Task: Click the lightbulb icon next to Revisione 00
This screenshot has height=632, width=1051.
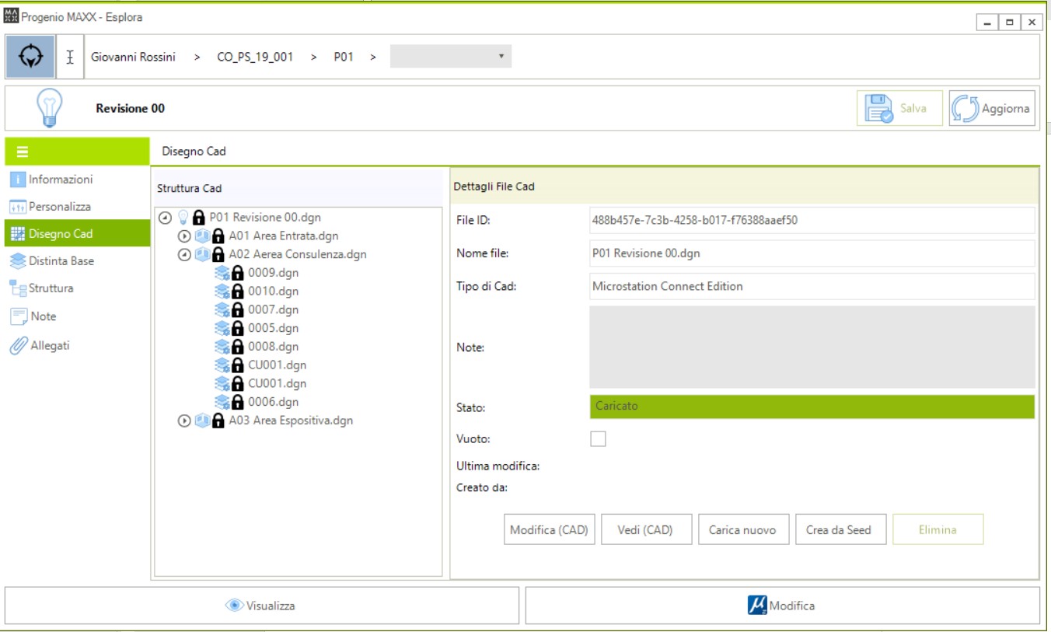Action: click(50, 108)
